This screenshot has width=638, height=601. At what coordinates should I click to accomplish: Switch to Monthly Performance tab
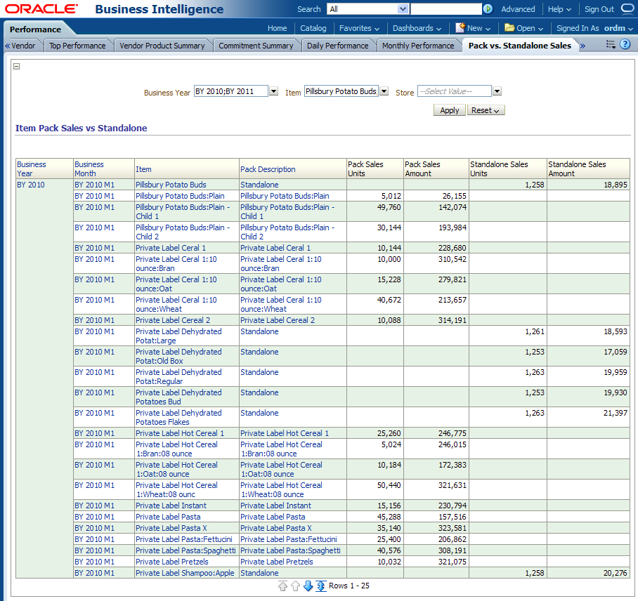[417, 46]
